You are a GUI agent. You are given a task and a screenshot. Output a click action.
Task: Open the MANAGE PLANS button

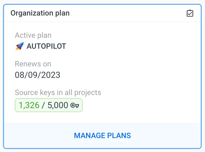click(102, 135)
